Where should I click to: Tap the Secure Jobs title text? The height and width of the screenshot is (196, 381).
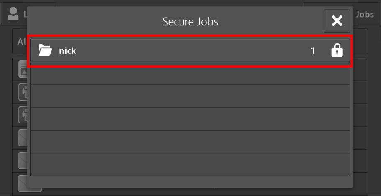coord(190,22)
